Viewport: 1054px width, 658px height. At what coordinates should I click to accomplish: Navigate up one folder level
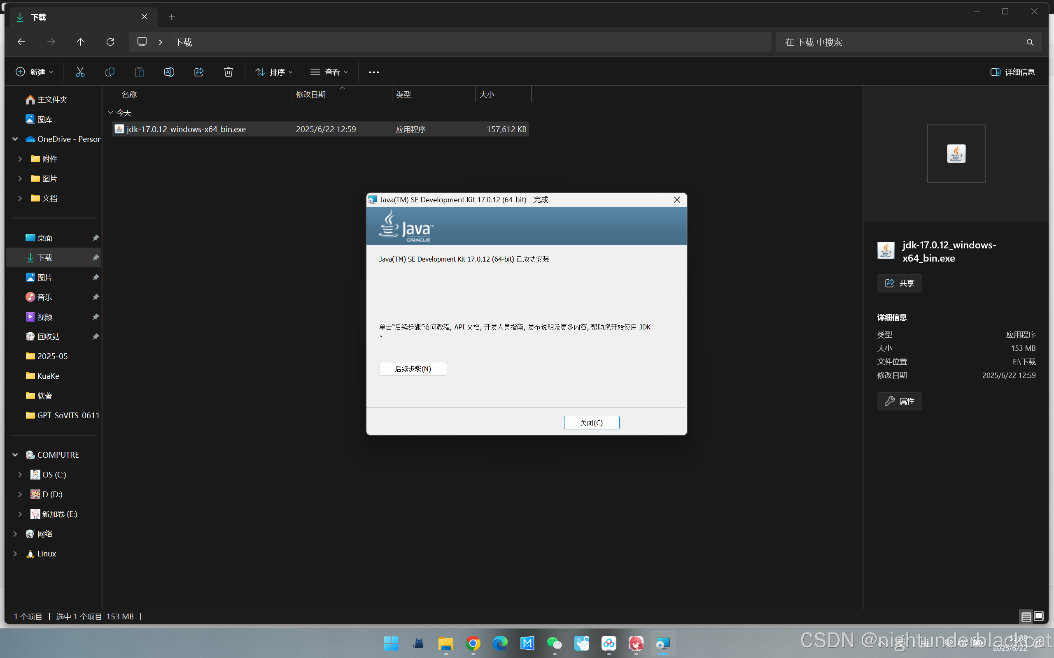[81, 42]
